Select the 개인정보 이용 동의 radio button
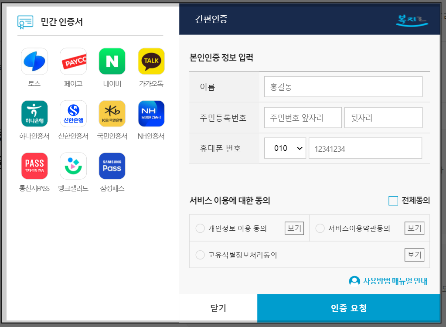446x327 pixels. [200, 228]
